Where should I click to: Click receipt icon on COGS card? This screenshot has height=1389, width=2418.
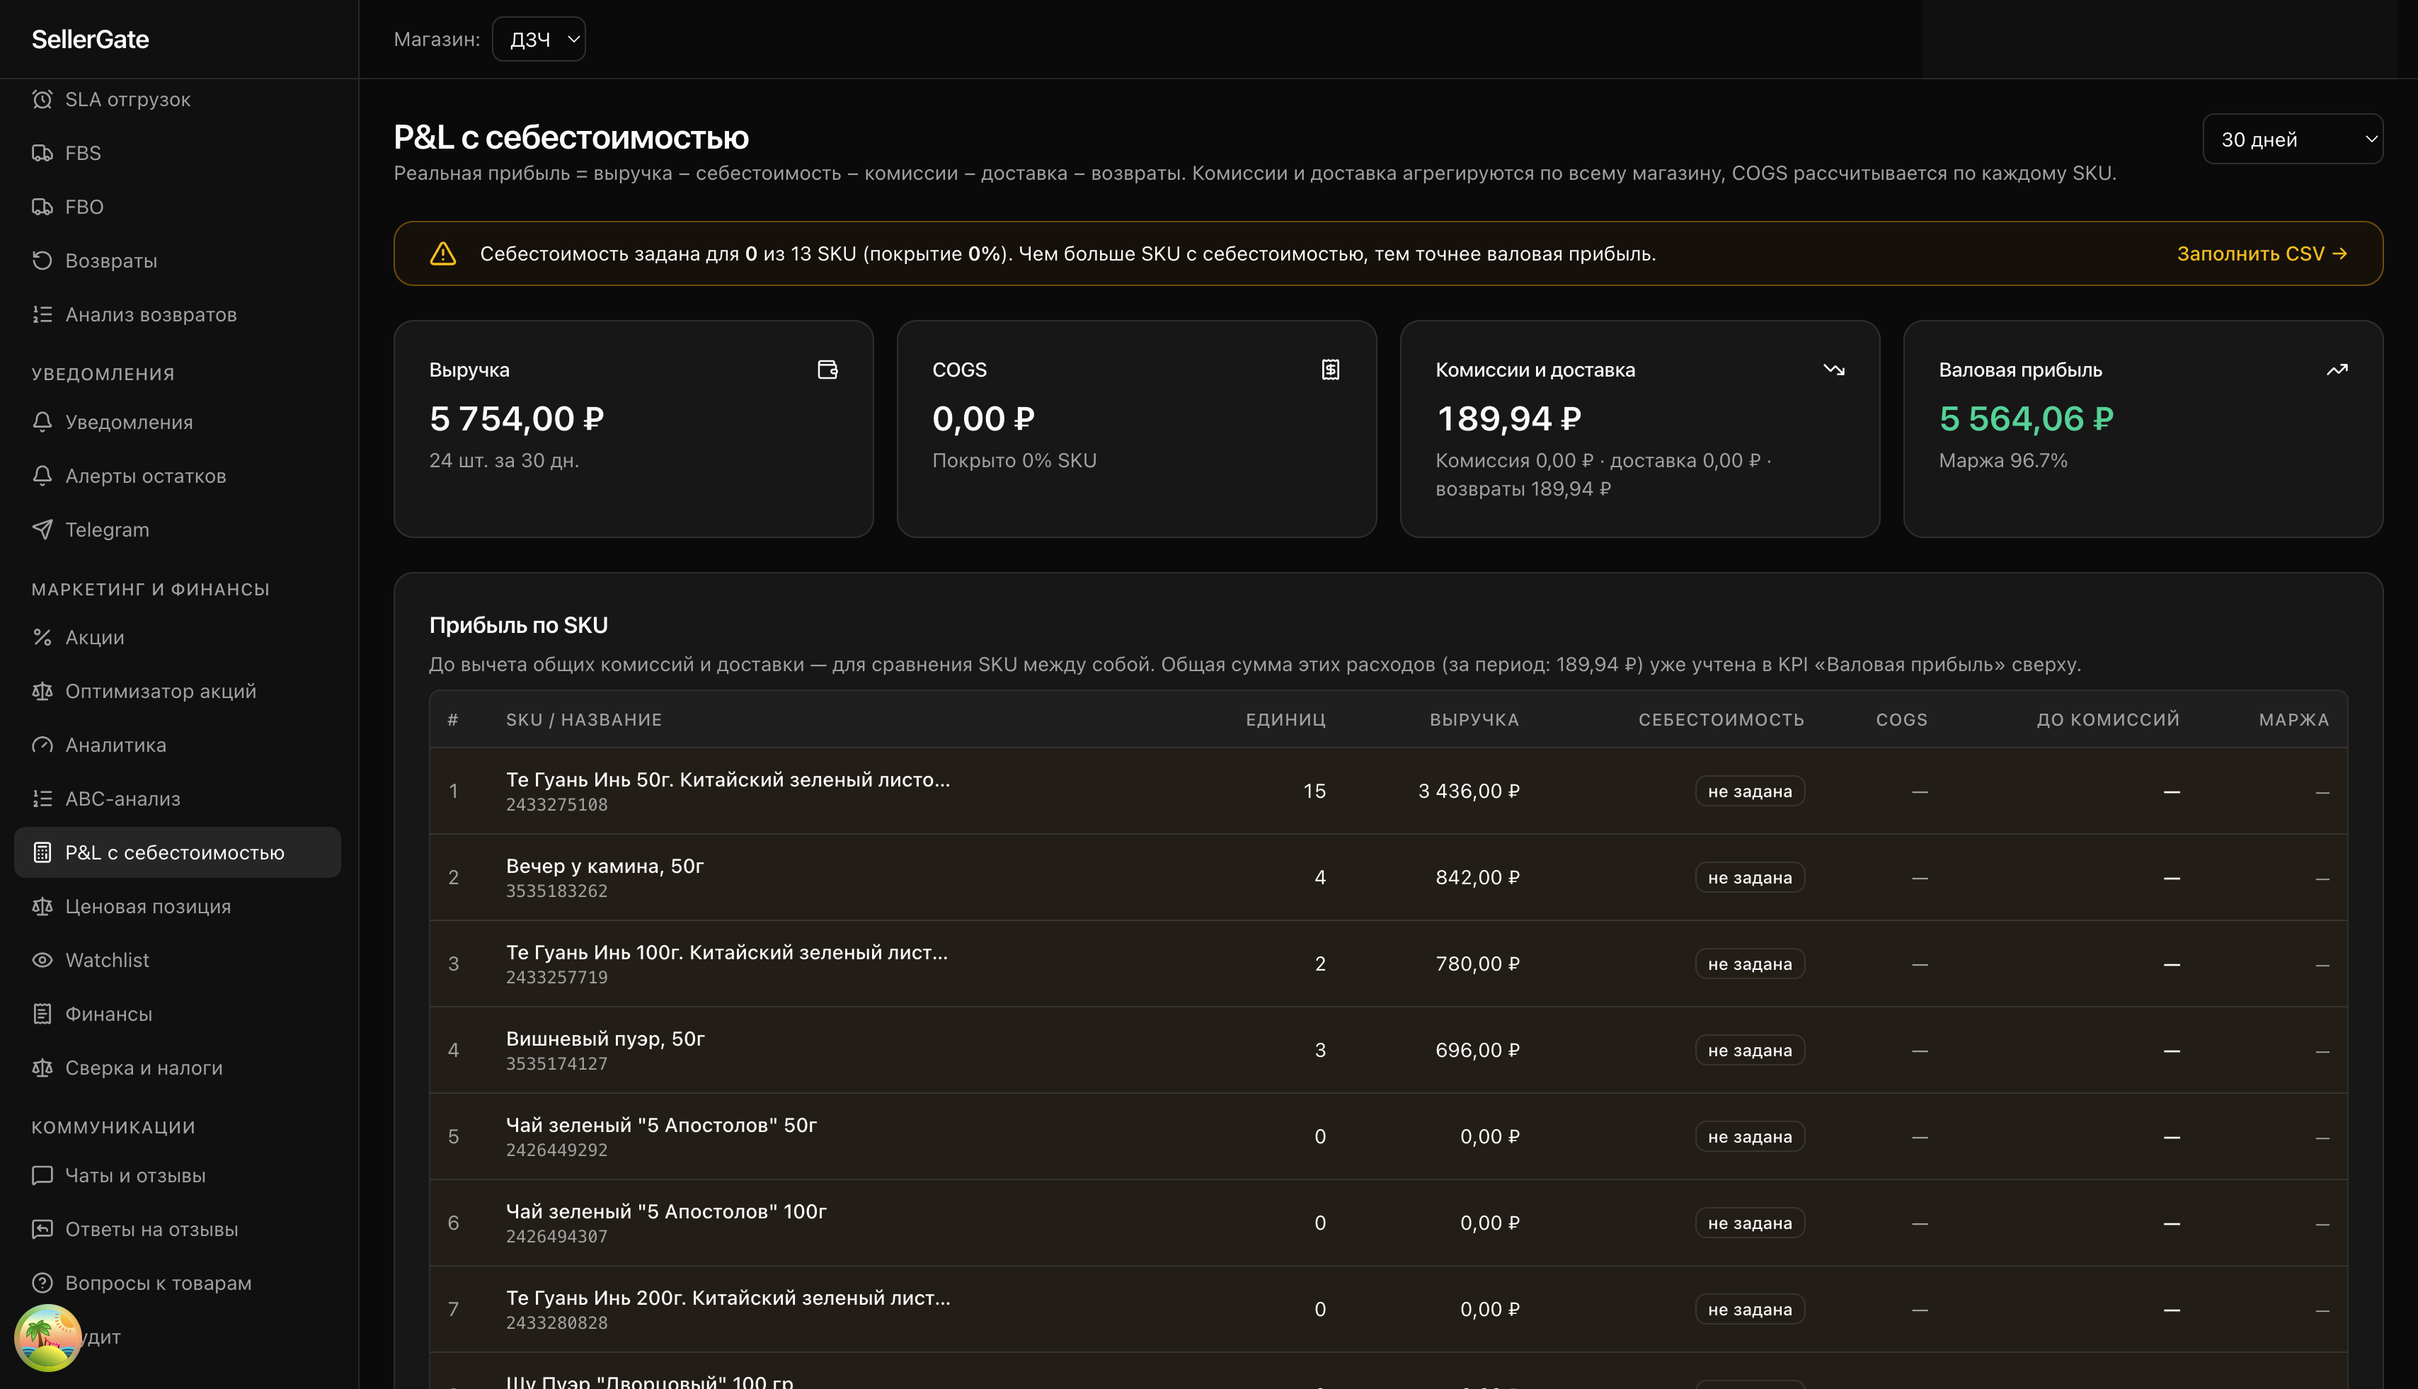(x=1329, y=369)
